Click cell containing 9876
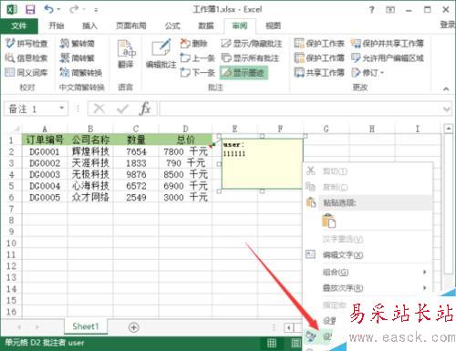The image size is (456, 351). click(x=136, y=174)
